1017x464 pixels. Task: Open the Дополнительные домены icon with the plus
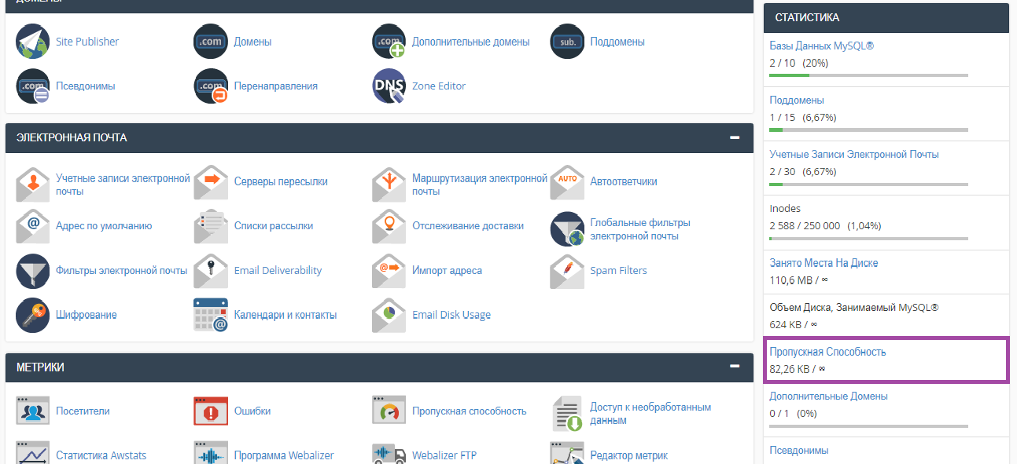pos(389,42)
